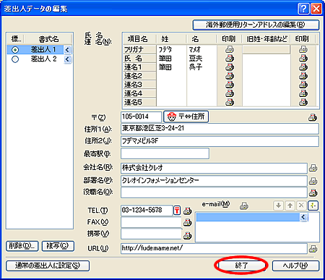Click 通常の差出人に設定(S) button
The height and width of the screenshot is (280, 325).
click(x=48, y=266)
